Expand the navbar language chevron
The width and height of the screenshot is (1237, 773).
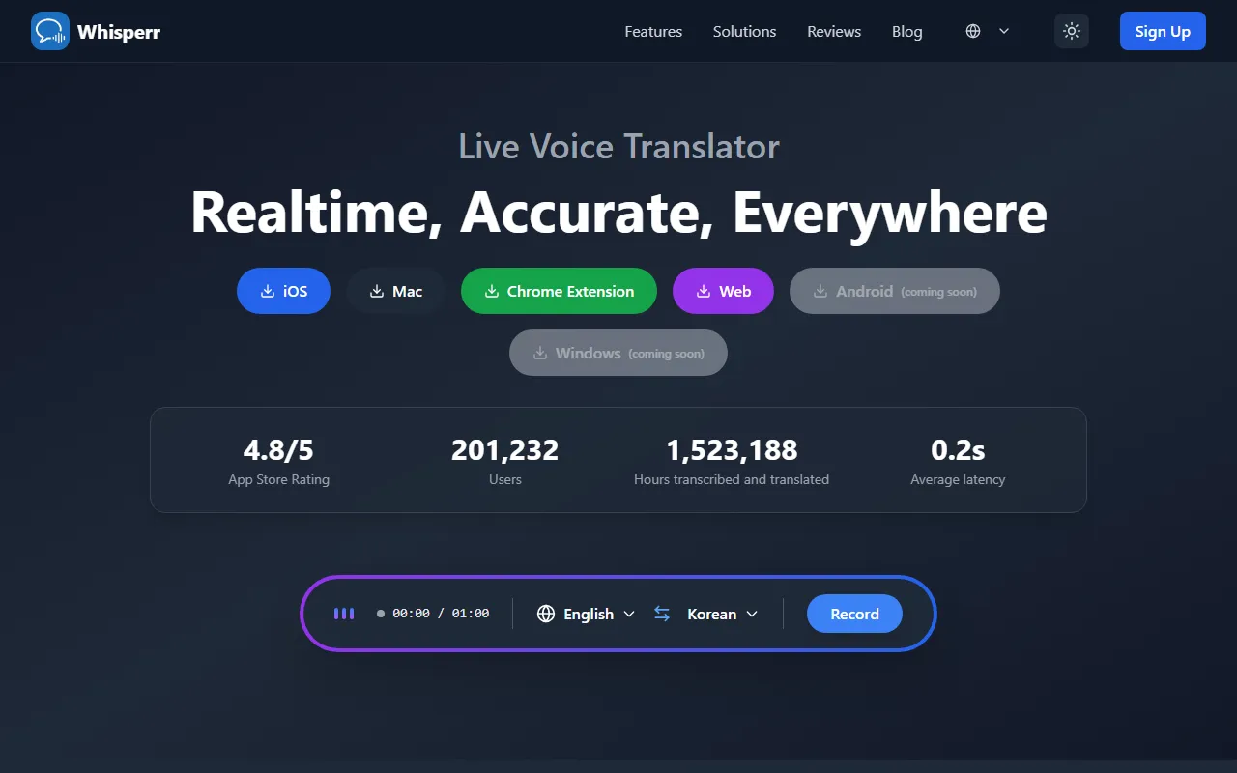pos(1004,31)
